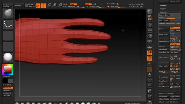The width and height of the screenshot is (185, 104).
Task: Activate the Draw mode icon
Action: (43, 5)
